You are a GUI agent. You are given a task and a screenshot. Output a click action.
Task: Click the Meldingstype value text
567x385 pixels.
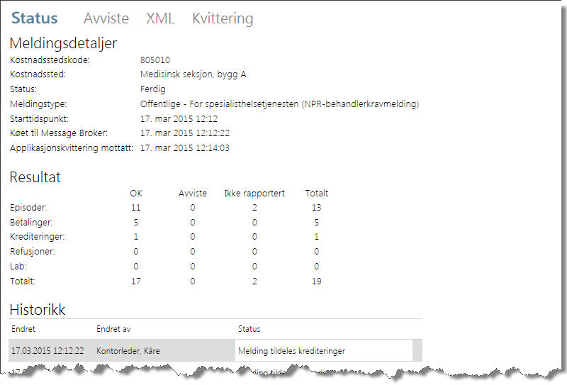coord(279,104)
